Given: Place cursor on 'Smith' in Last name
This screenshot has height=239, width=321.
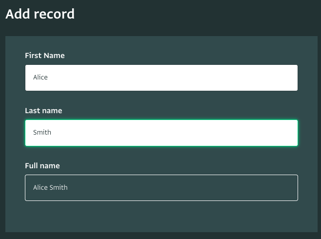Looking at the screenshot, I should pyautogui.click(x=42, y=132).
